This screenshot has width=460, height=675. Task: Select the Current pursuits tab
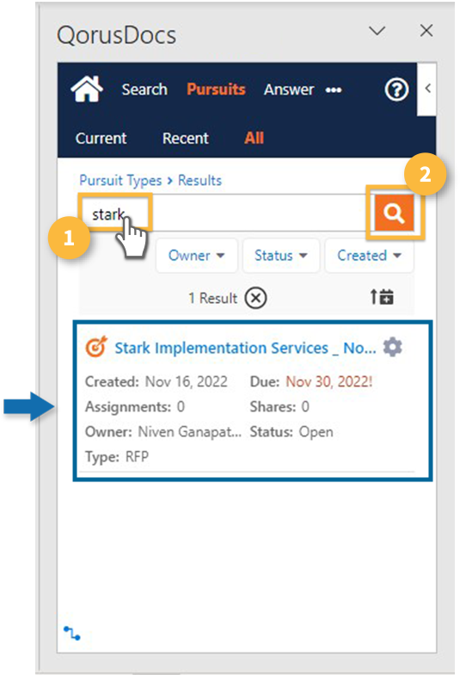click(101, 138)
